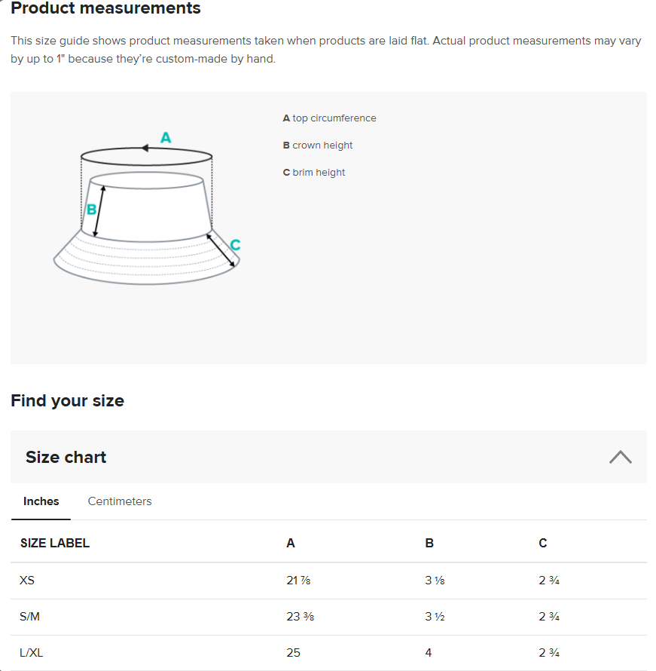656x671 pixels.
Task: Click the A column header in table
Action: (x=291, y=543)
